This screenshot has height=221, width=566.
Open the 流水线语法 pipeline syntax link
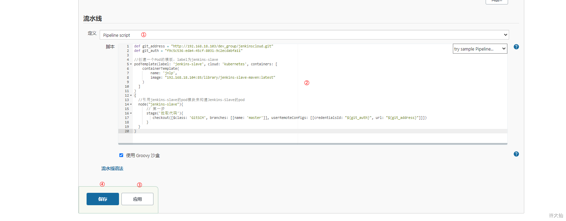coord(112,168)
